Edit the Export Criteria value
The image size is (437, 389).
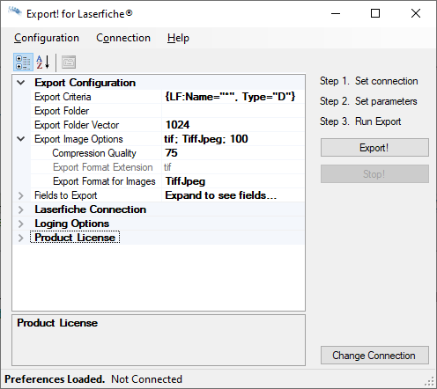233,97
